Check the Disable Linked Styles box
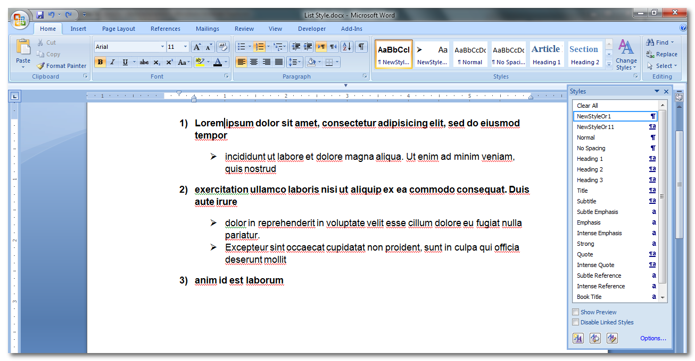This screenshot has width=695, height=361. coord(575,322)
